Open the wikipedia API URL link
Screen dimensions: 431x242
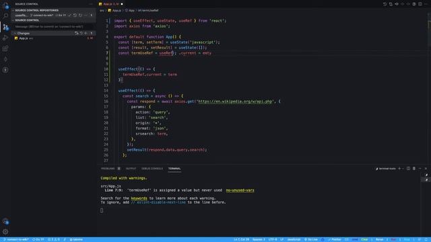[x=235, y=102]
